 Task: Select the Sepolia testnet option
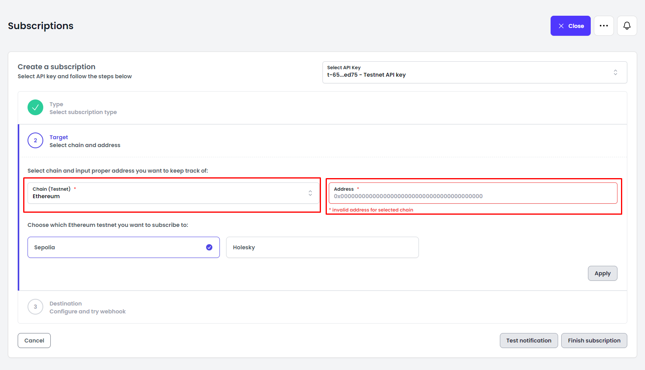coord(118,247)
